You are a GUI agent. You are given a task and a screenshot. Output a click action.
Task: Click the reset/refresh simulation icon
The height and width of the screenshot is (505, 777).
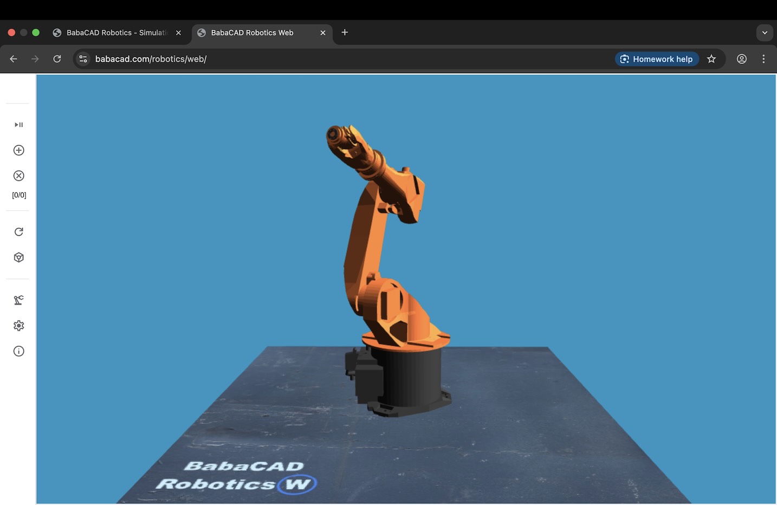tap(18, 231)
